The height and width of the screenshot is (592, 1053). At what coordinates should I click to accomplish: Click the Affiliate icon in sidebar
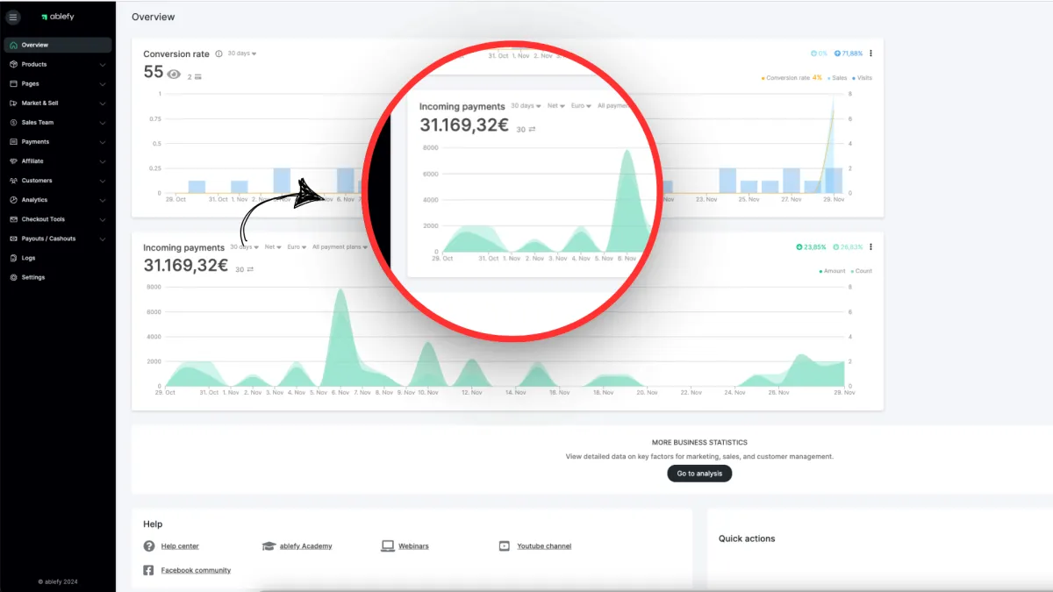pos(13,161)
